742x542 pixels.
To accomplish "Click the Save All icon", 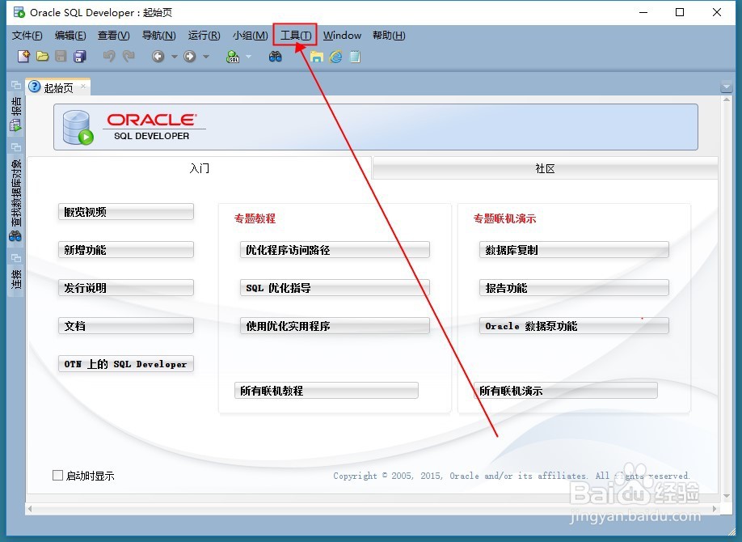I will click(x=80, y=57).
